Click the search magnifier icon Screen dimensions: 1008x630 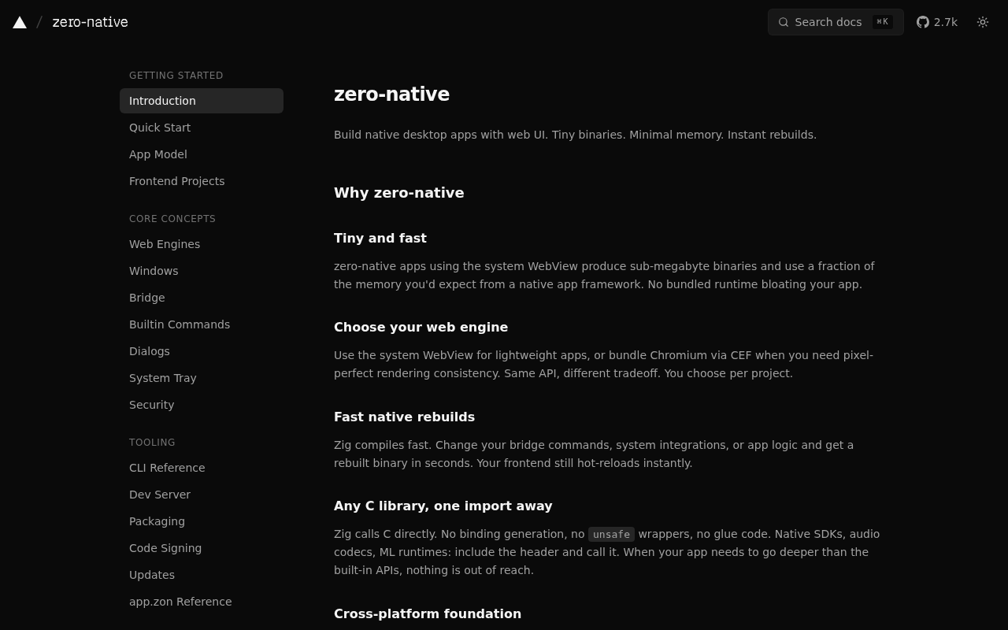pyautogui.click(x=784, y=22)
